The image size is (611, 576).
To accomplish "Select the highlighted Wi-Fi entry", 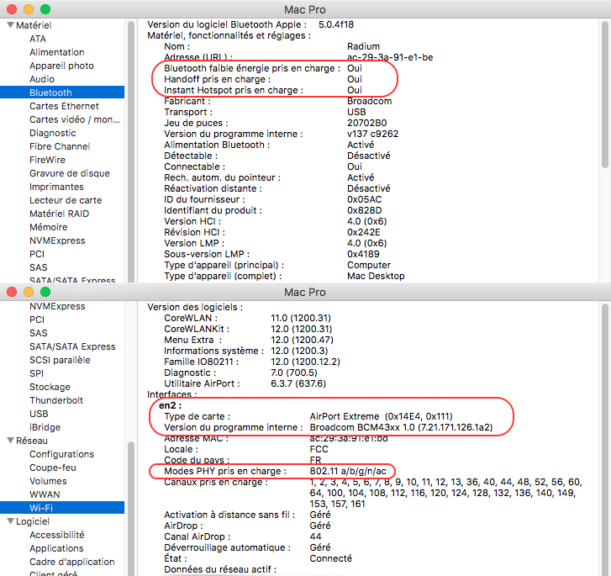I will click(x=62, y=508).
